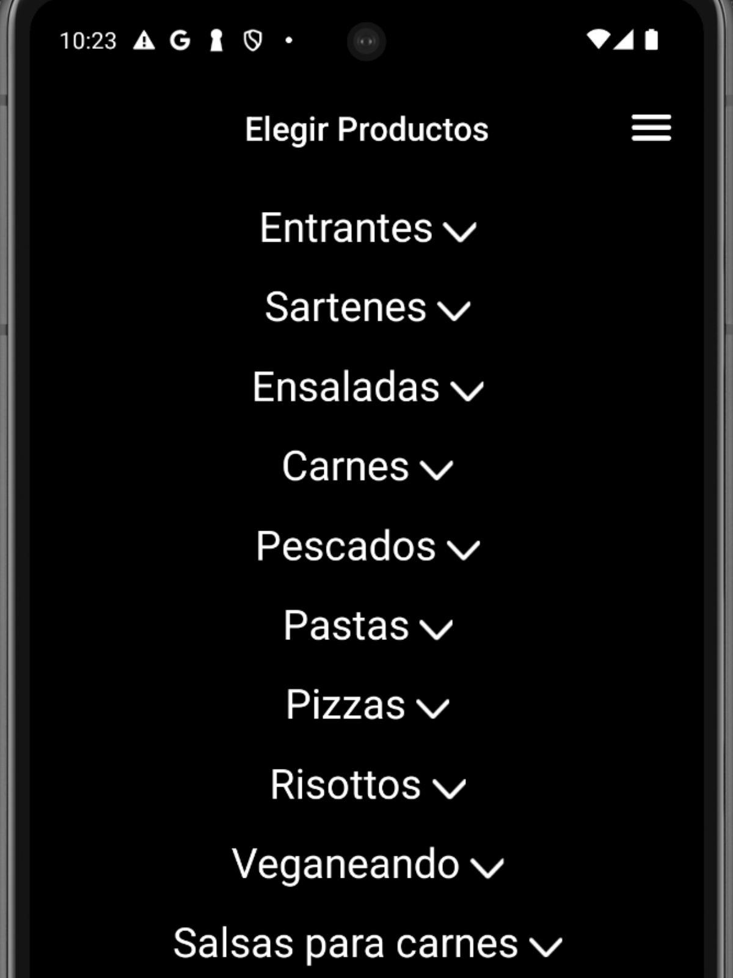The image size is (733, 978).
Task: Tap the cellular signal icon
Action: (x=624, y=40)
